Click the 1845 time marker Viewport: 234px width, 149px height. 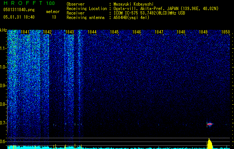[114, 32]
